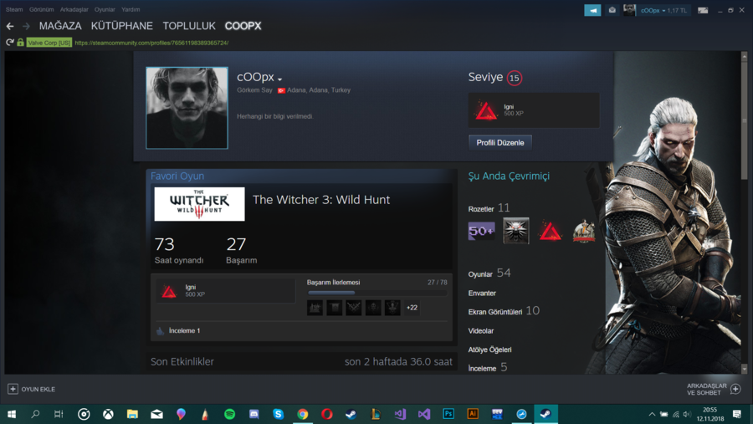The width and height of the screenshot is (753, 424).
Task: Open the Igni 500 XP featured badge
Action: tap(534, 110)
